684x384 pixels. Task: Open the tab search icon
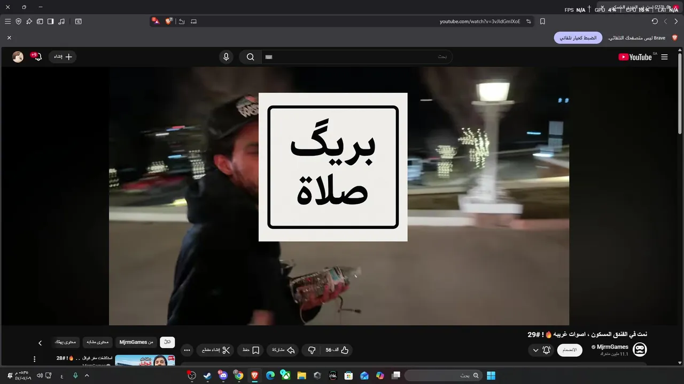tap(78, 21)
